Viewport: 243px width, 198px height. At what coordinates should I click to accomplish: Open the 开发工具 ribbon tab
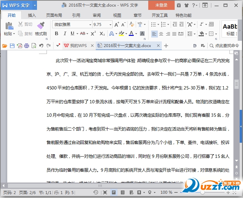click(x=159, y=15)
